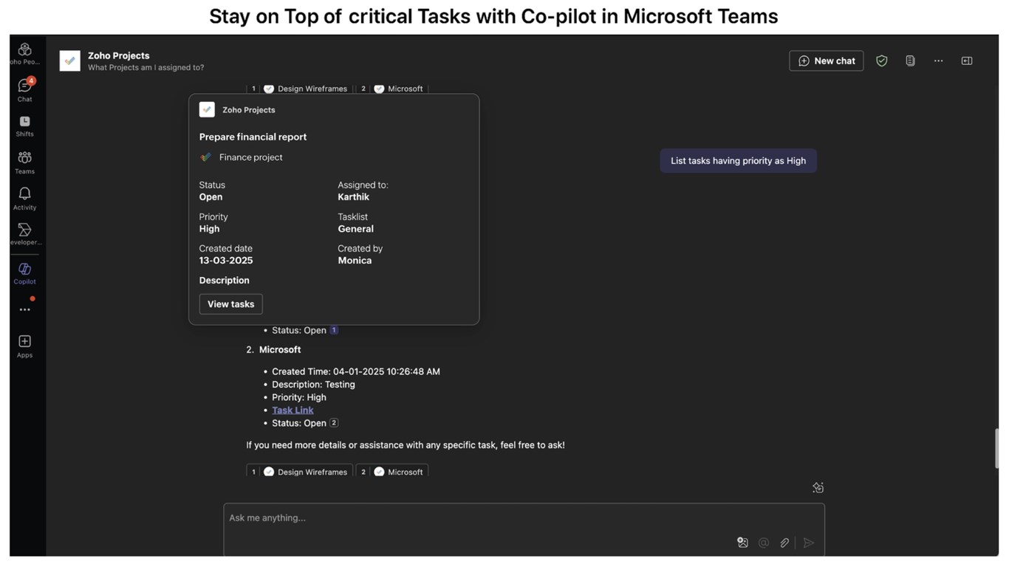Open the Developer Portal sidebar app
Image resolution: width=1009 pixels, height=567 pixels.
tap(24, 234)
